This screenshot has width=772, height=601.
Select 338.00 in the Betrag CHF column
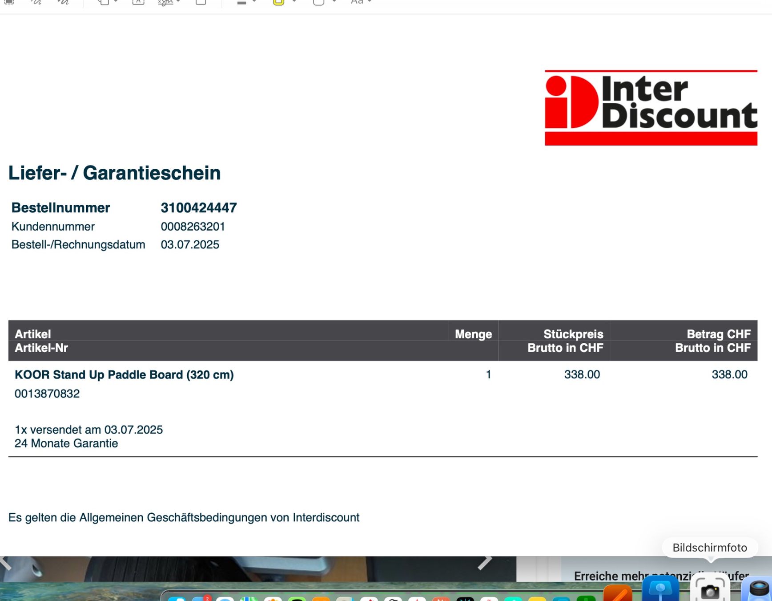pos(730,375)
